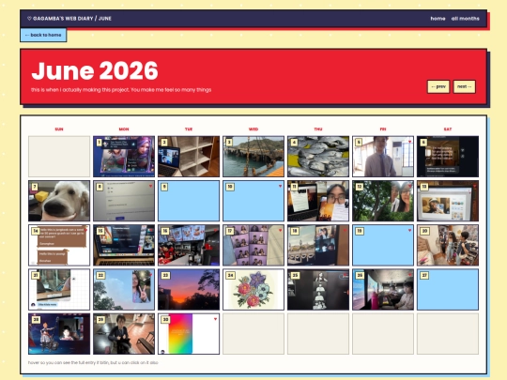Click the heart icon on June 8
507x380 pixels.
(x=150, y=186)
